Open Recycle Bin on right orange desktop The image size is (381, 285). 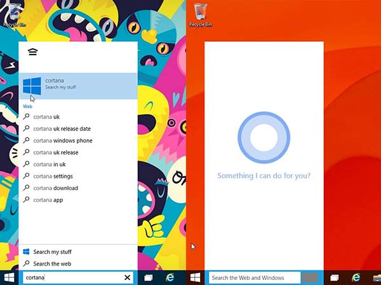[201, 15]
